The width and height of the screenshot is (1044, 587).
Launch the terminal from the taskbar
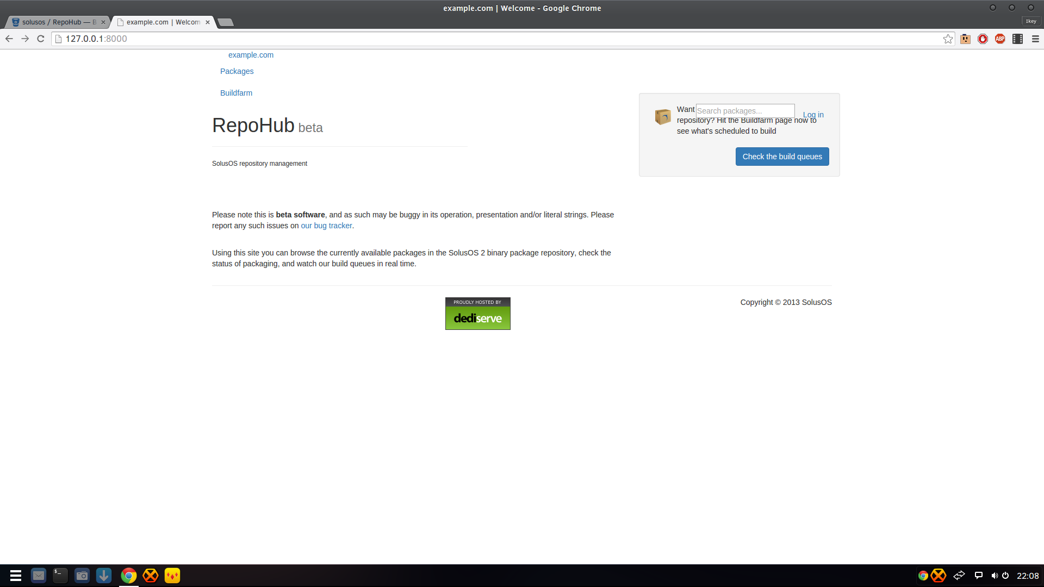[60, 576]
